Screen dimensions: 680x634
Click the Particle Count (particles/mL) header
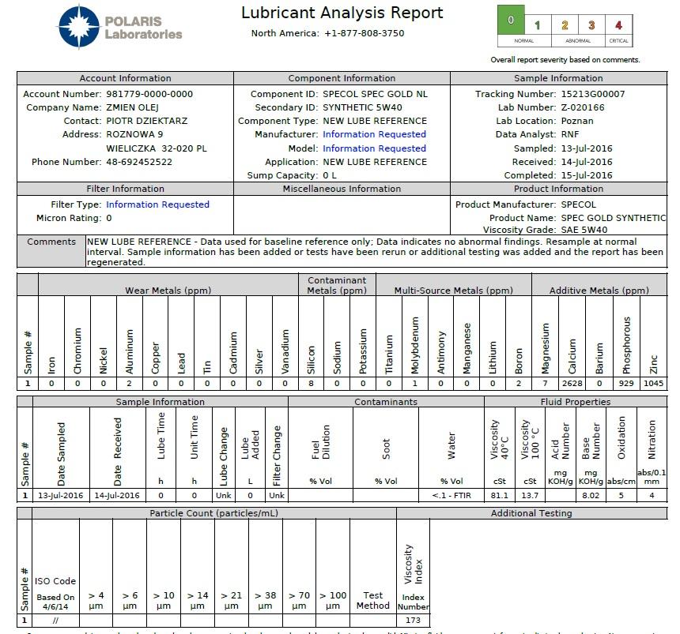pos(213,513)
